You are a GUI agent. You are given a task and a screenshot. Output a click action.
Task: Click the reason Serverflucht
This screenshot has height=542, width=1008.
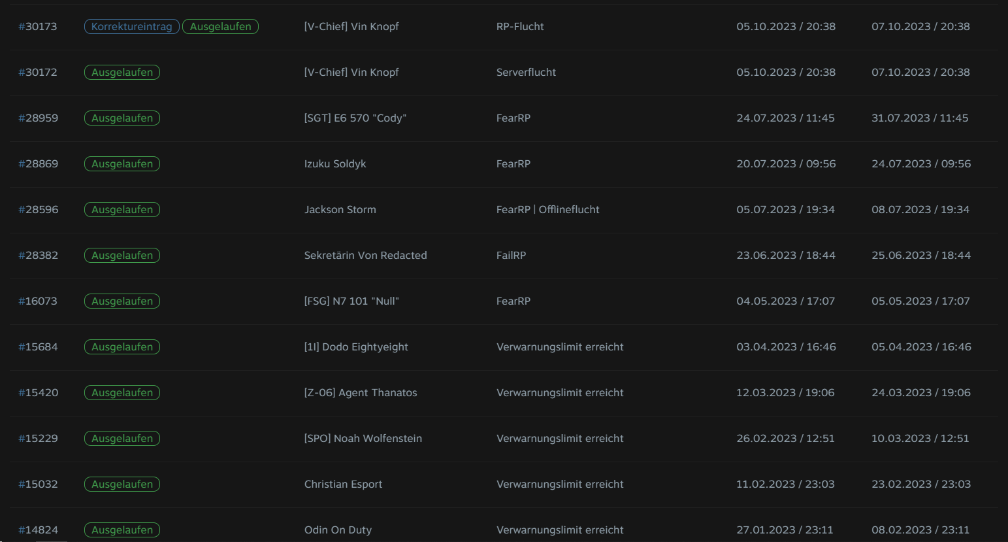tap(527, 73)
